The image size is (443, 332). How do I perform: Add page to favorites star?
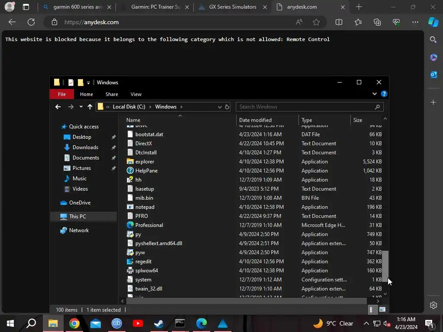[316, 22]
